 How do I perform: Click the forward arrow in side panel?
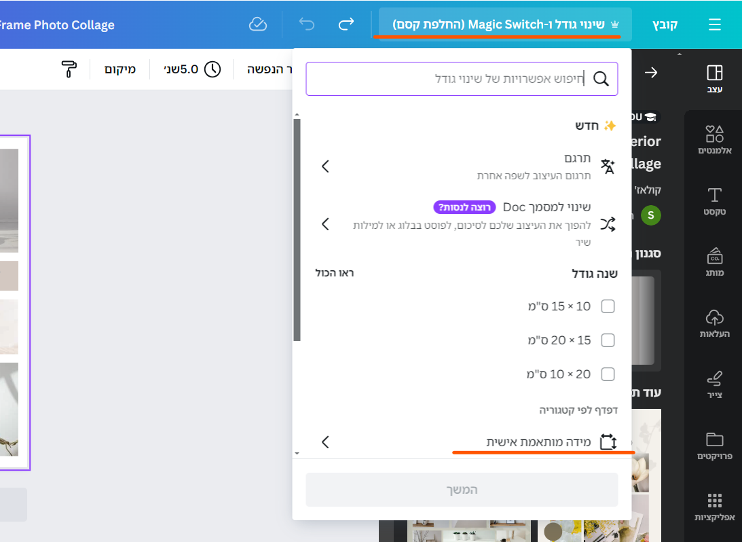651,73
